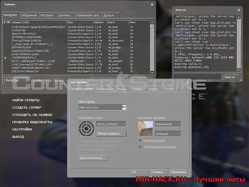Click the secure shield column header icon
This screenshot has height=187, width=249.
[x=9, y=22]
